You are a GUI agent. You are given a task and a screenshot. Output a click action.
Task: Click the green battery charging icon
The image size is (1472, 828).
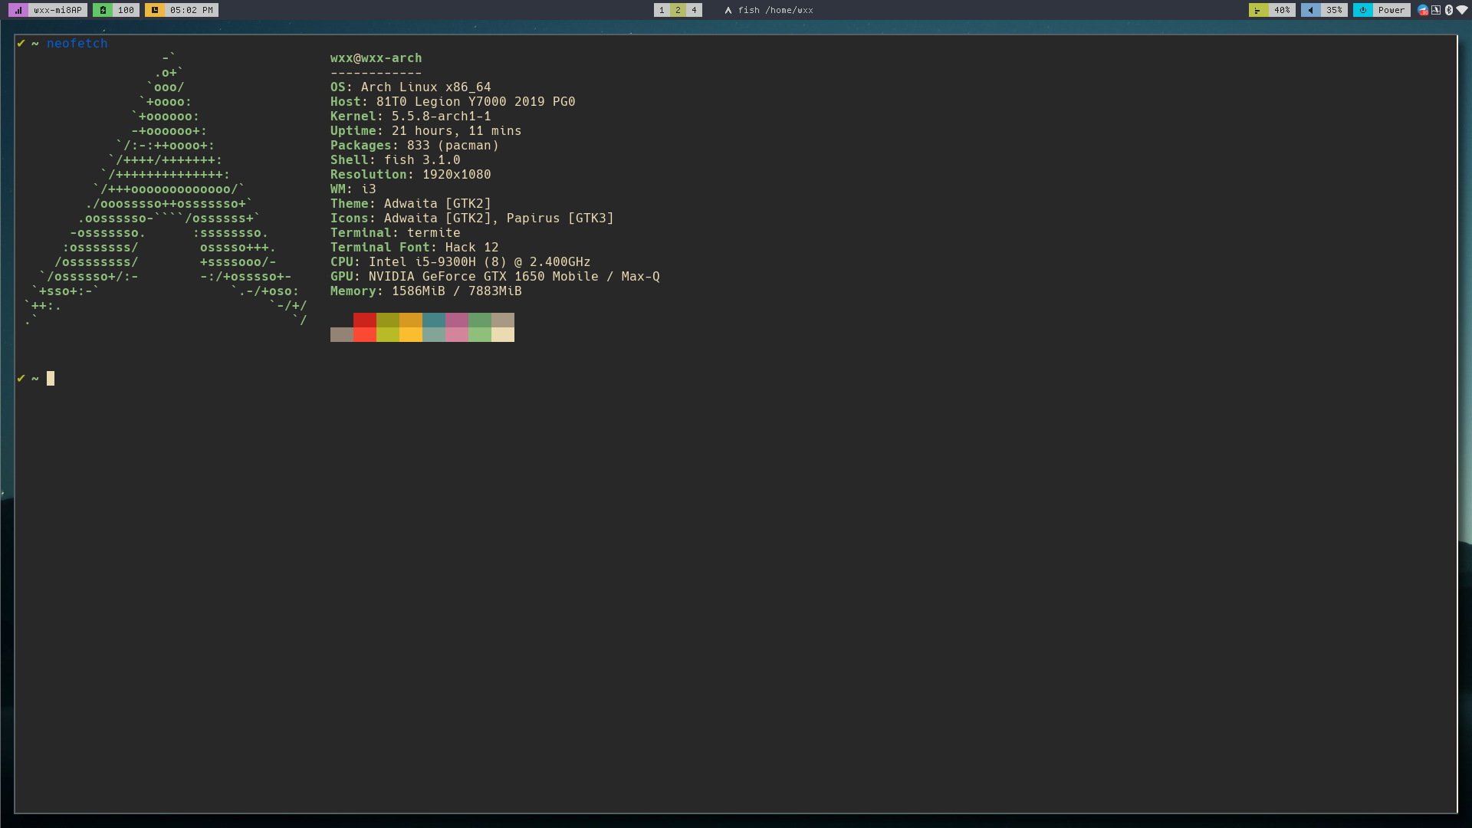tap(103, 10)
